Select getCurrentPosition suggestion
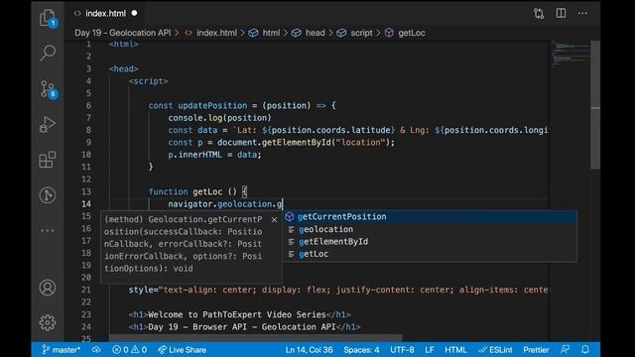Image resolution: width=635 pixels, height=357 pixels. pyautogui.click(x=430, y=217)
